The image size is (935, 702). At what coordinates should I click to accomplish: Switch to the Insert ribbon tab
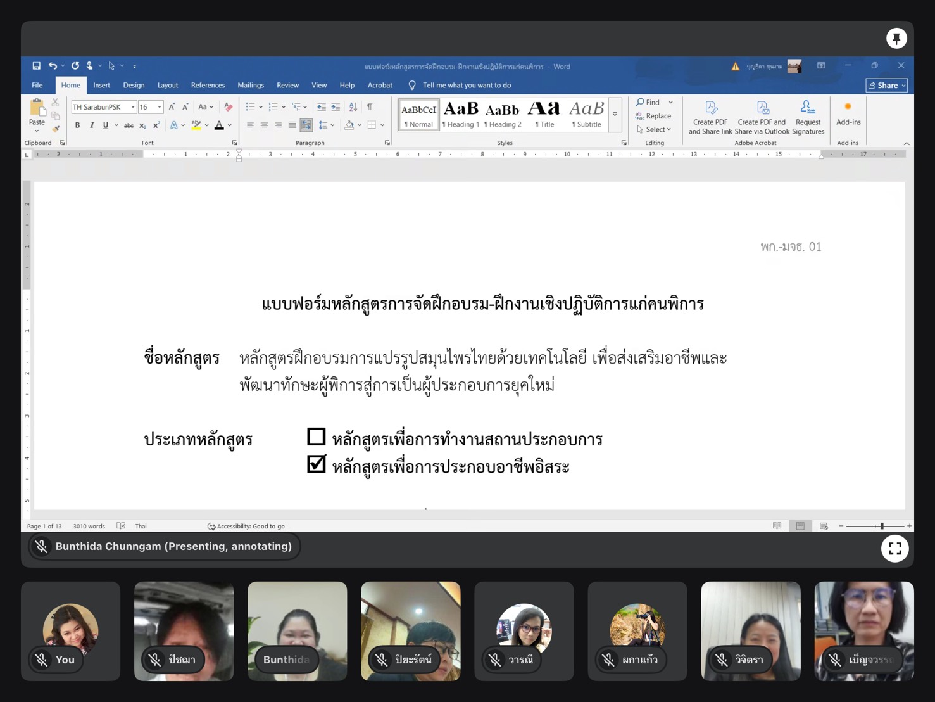(101, 86)
